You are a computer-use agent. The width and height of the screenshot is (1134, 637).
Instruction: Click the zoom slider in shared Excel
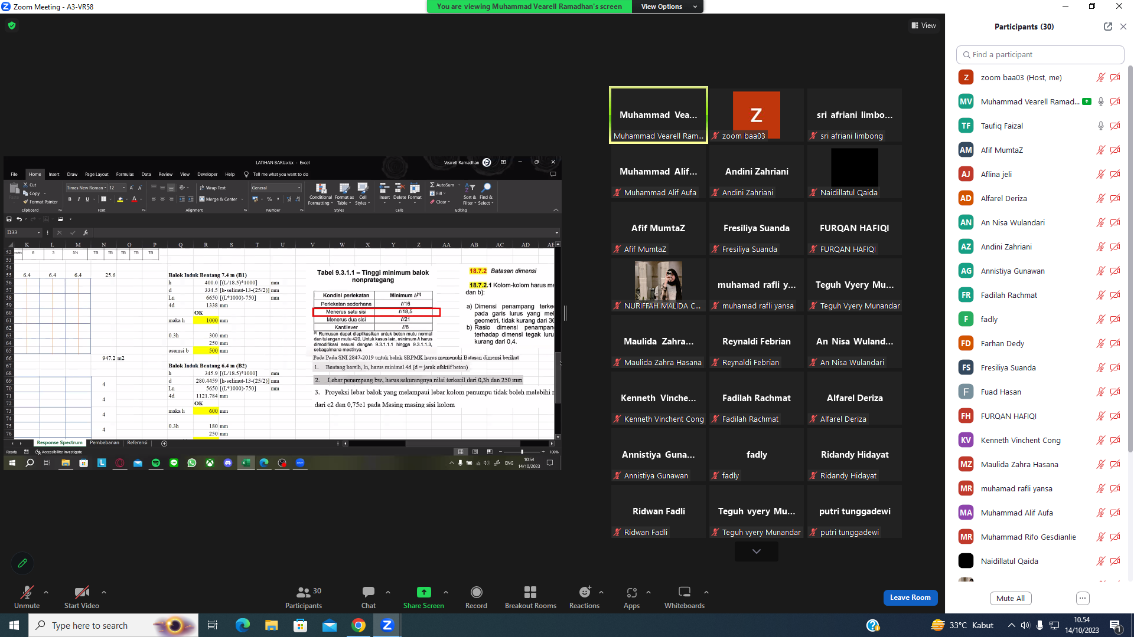pos(522,452)
